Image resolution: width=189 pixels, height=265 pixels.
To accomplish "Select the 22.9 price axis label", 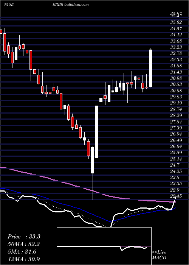I will (x=175, y=190).
